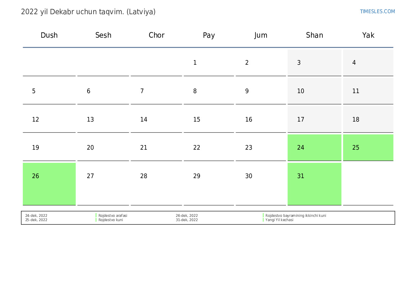Select the Shan weekday column header
Image resolution: width=416 pixels, height=294 pixels.
tap(315, 35)
